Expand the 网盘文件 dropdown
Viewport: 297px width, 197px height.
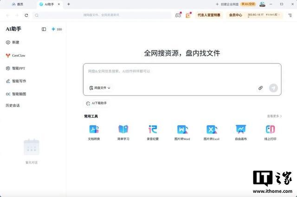point(100,88)
